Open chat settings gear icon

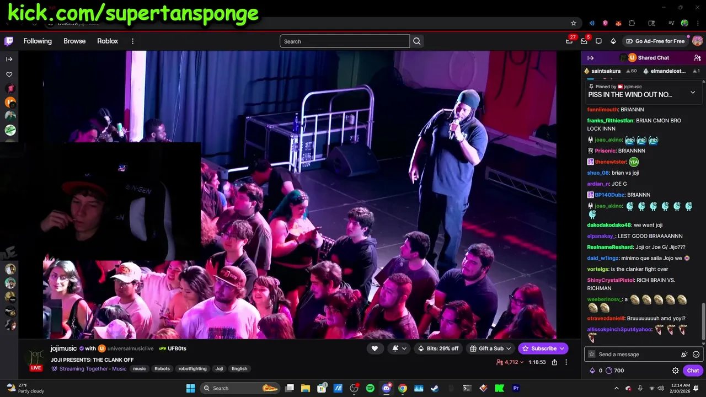[675, 371]
